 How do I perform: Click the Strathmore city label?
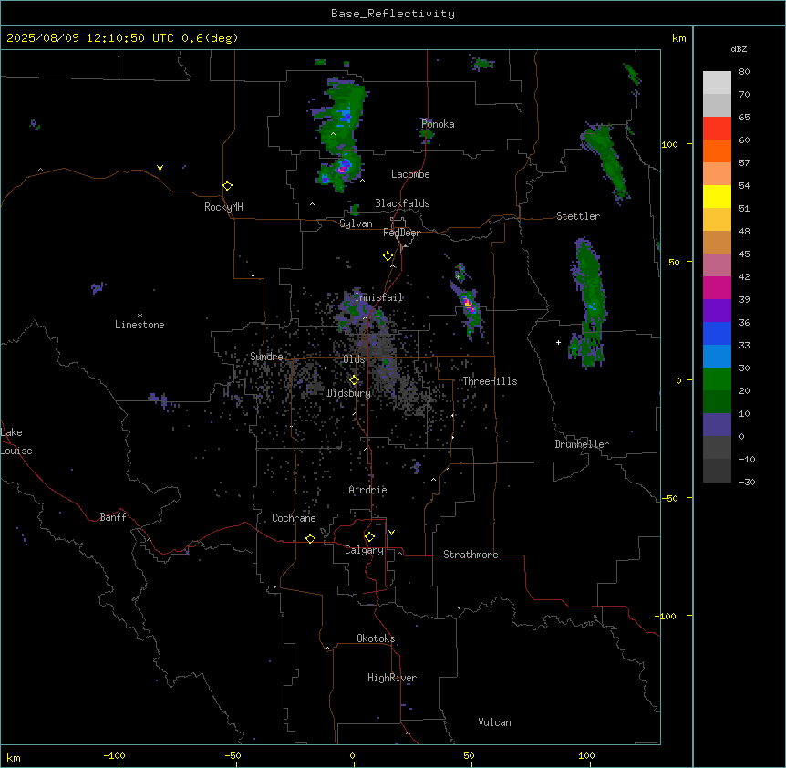point(471,555)
